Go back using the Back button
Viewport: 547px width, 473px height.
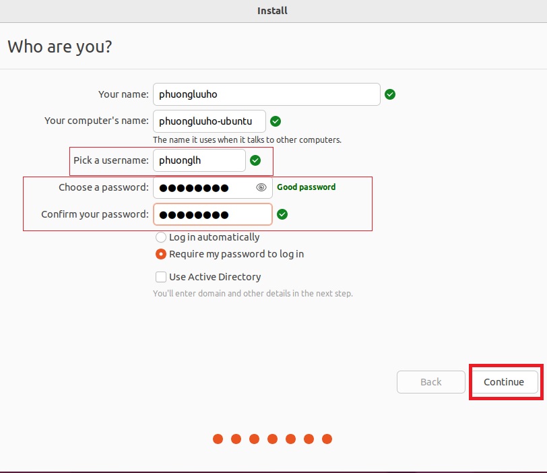point(431,382)
